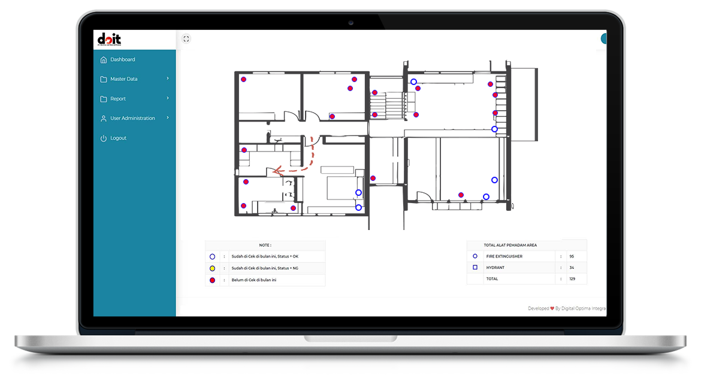Screen dimensions: 704x375
Task: Click the Logout power icon
Action: pyautogui.click(x=104, y=138)
